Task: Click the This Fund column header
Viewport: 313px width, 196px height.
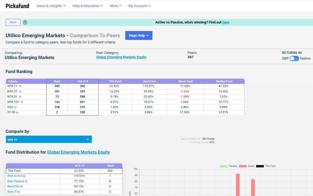Action: [x=115, y=81]
